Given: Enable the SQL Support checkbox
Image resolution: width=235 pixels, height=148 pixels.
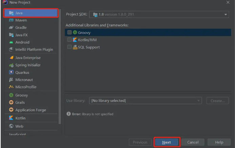Looking at the screenshot, I should pos(70,47).
